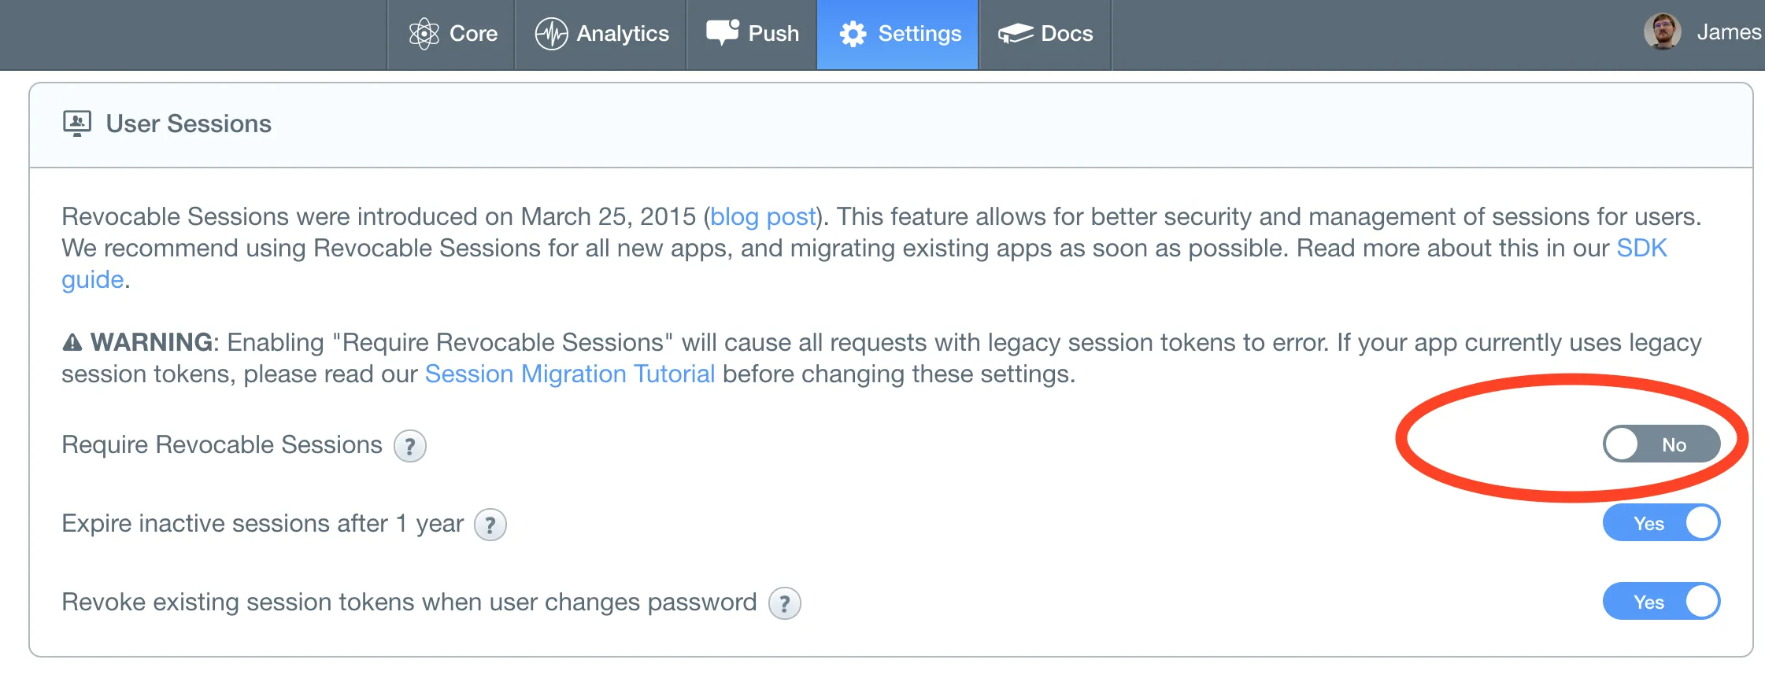Click the Push speech bubble icon
1765x678 pixels.
tap(723, 33)
